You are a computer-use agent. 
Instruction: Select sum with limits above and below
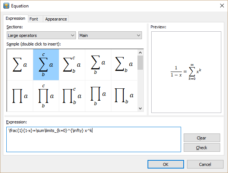coord(46,65)
